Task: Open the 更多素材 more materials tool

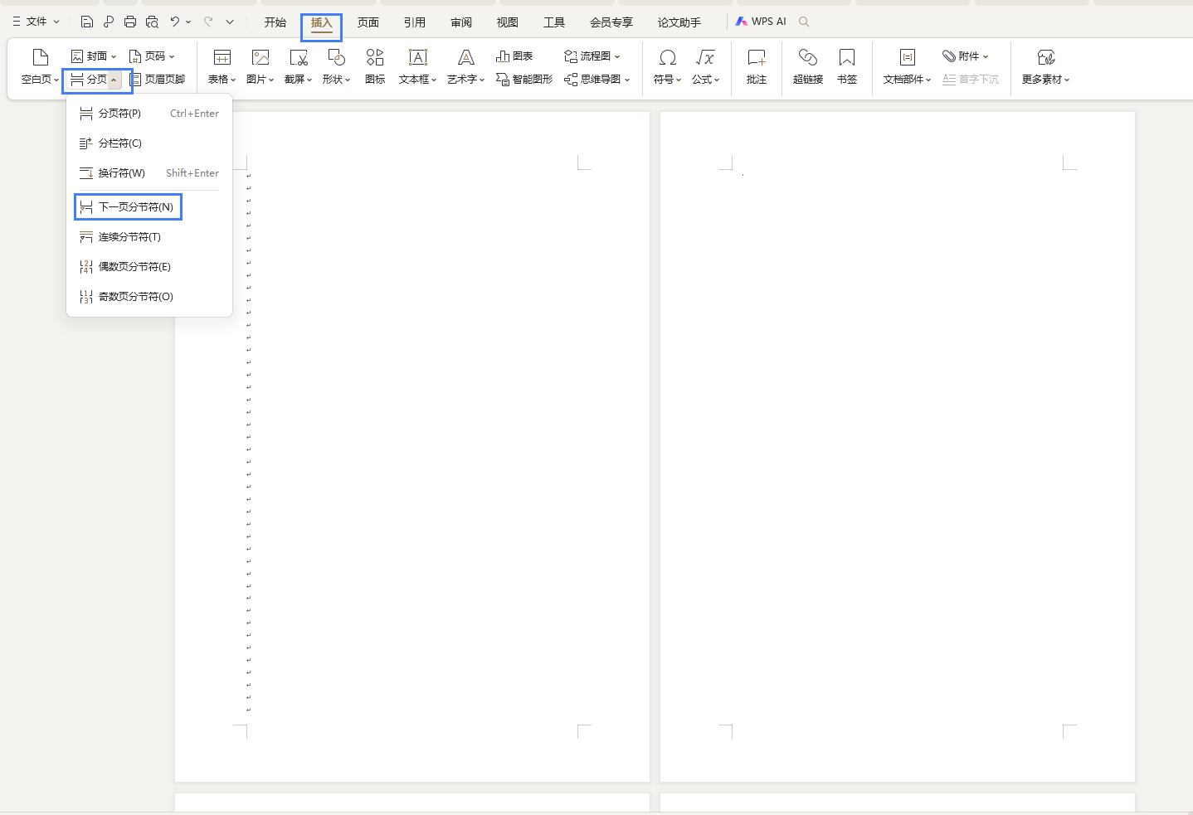Action: 1046,66
